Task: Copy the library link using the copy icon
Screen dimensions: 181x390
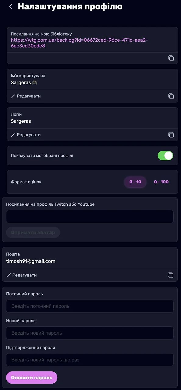Action: click(171, 58)
